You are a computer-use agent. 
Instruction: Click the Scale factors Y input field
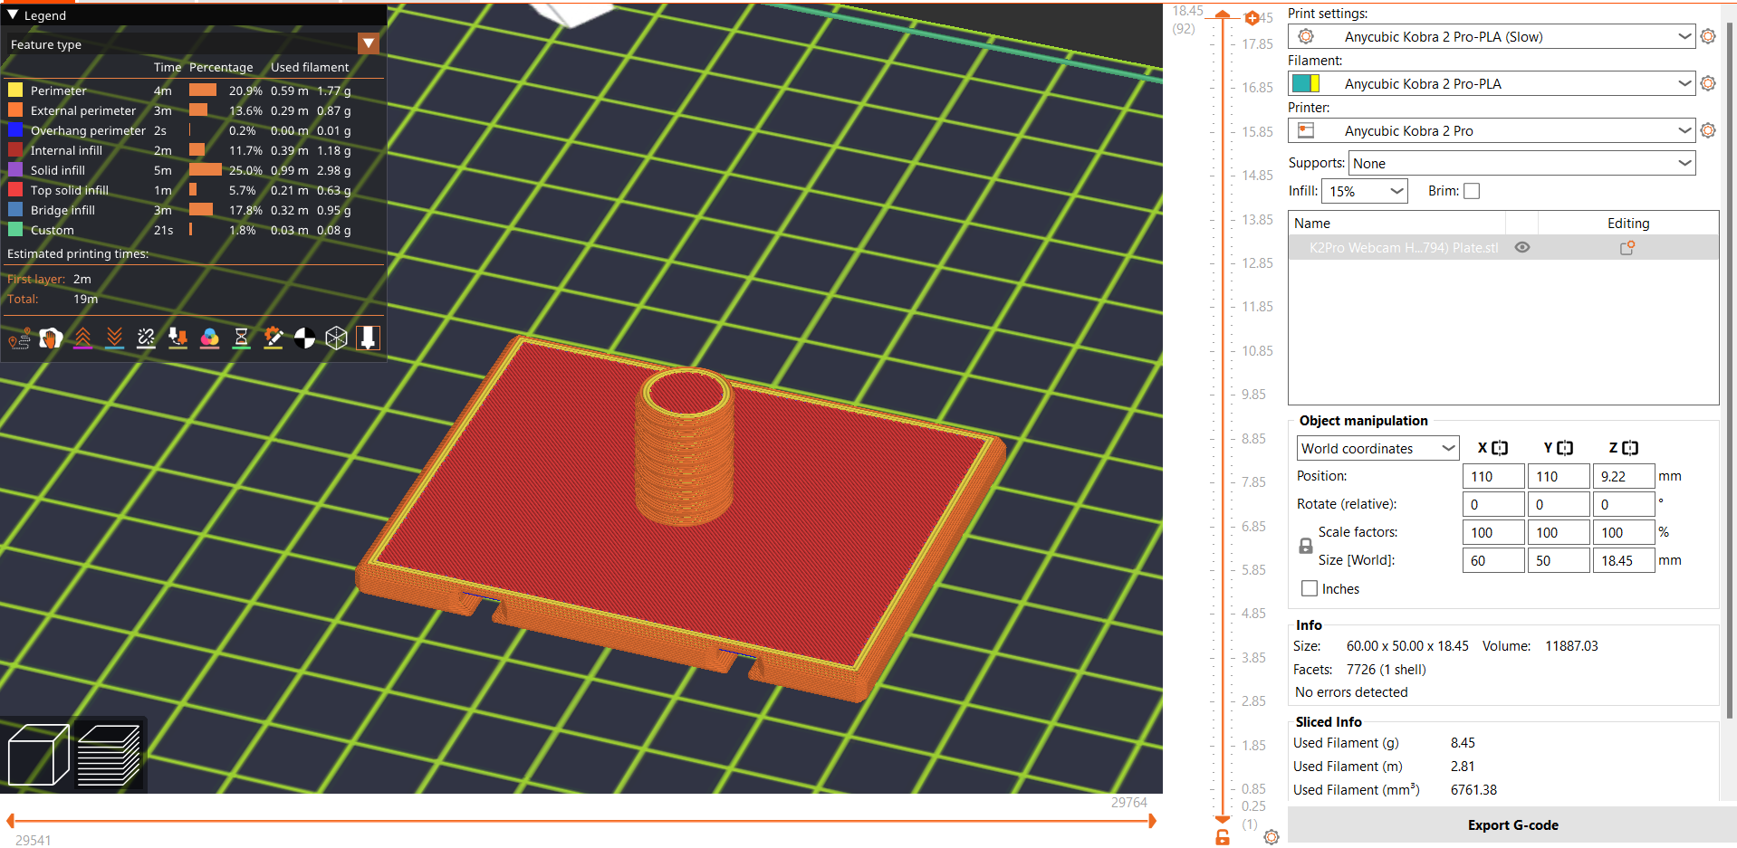pyautogui.click(x=1559, y=532)
